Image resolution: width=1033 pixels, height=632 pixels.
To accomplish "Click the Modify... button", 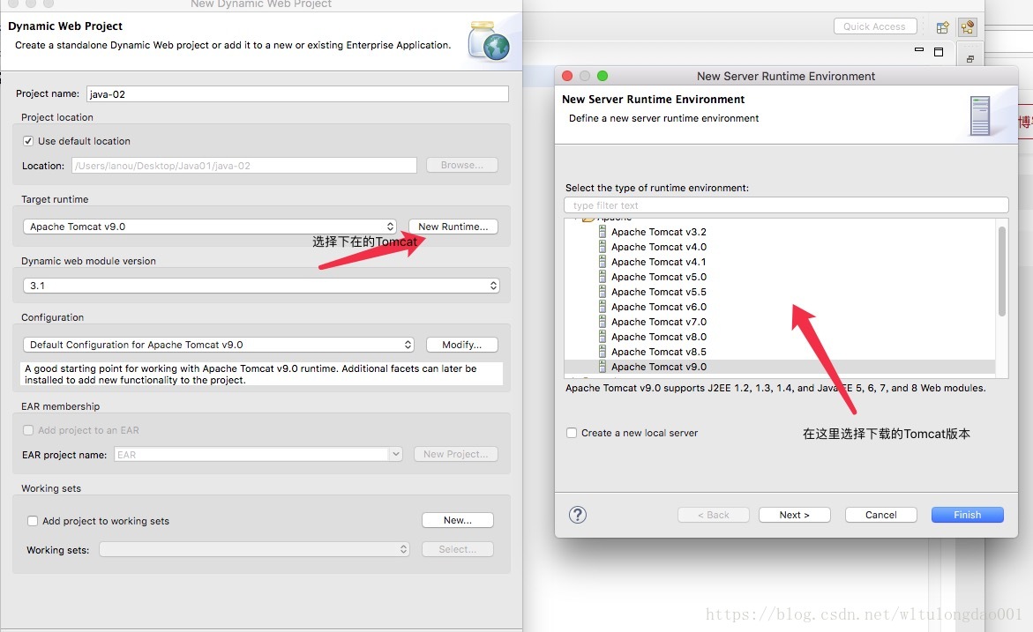I will [462, 345].
